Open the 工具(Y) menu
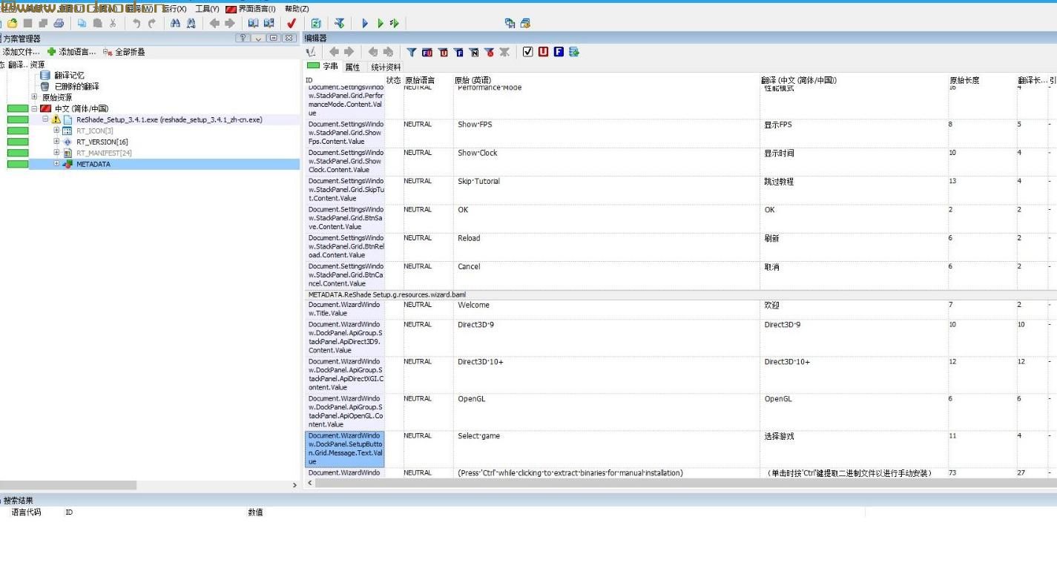The width and height of the screenshot is (1057, 577). tap(207, 9)
